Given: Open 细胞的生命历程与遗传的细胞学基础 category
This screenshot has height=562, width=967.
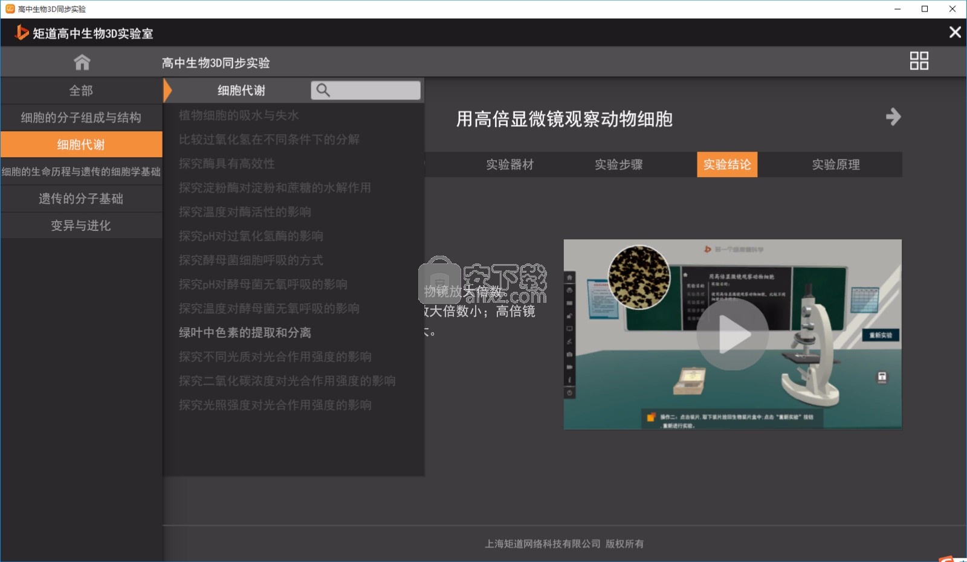Looking at the screenshot, I should coord(81,172).
